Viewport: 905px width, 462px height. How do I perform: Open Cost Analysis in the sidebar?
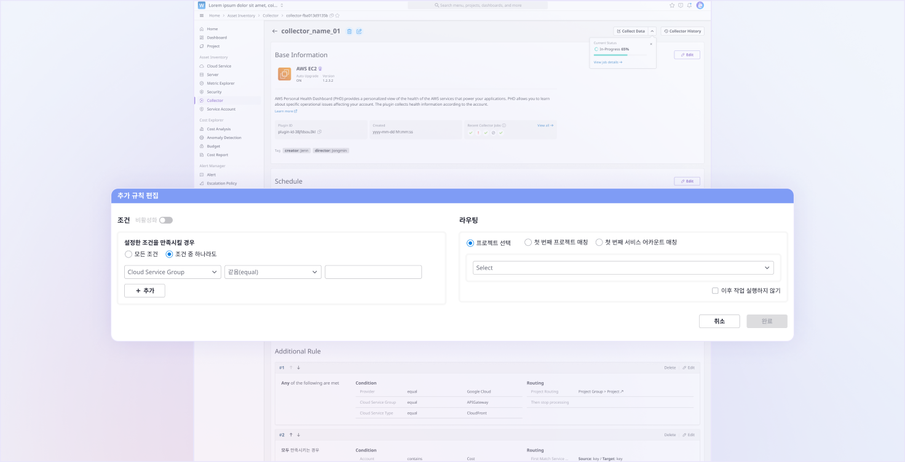pyautogui.click(x=218, y=129)
